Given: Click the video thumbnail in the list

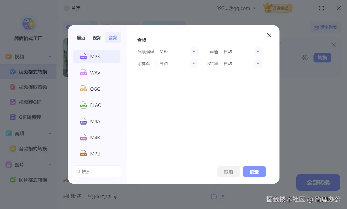Looking at the screenshot, I should 65,57.
